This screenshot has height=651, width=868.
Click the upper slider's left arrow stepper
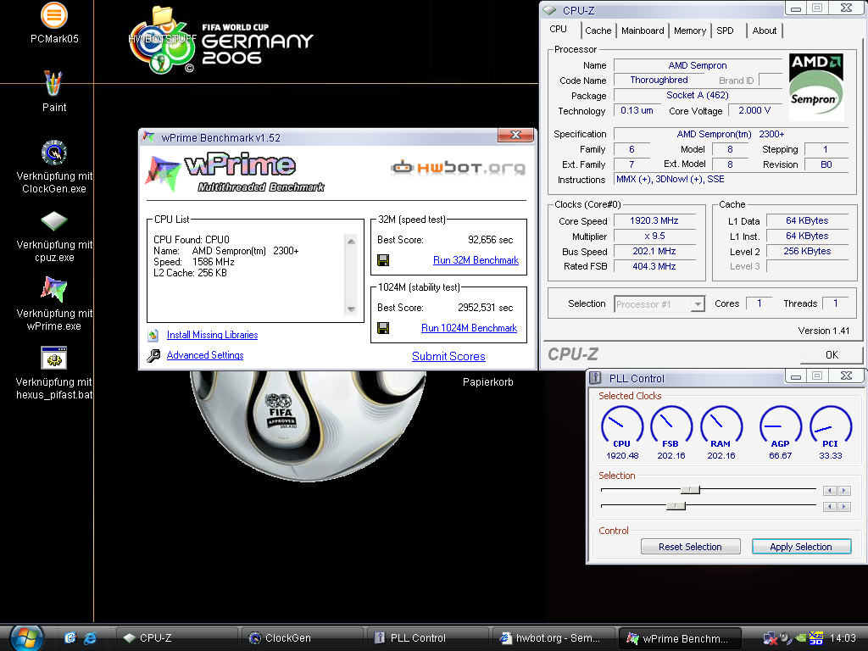[829, 491]
